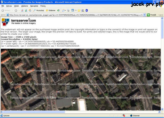The width and height of the screenshot is (164, 118).
Task: Click the Internet zone globe icon
Action: tap(131, 116)
